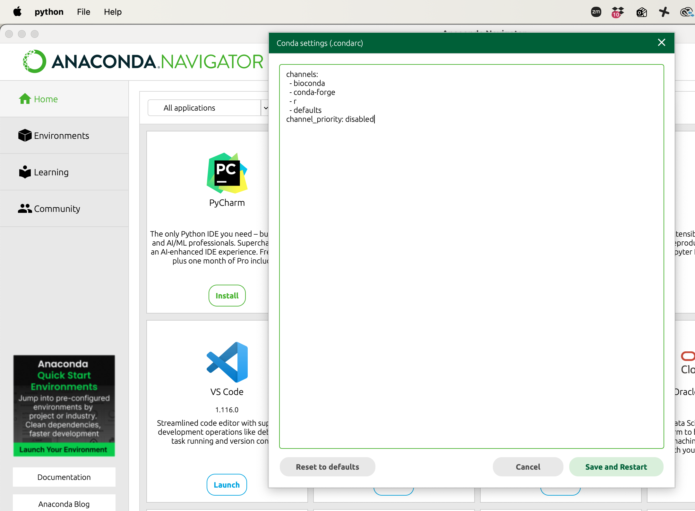
Task: Click the VS Code title label
Action: 227,392
